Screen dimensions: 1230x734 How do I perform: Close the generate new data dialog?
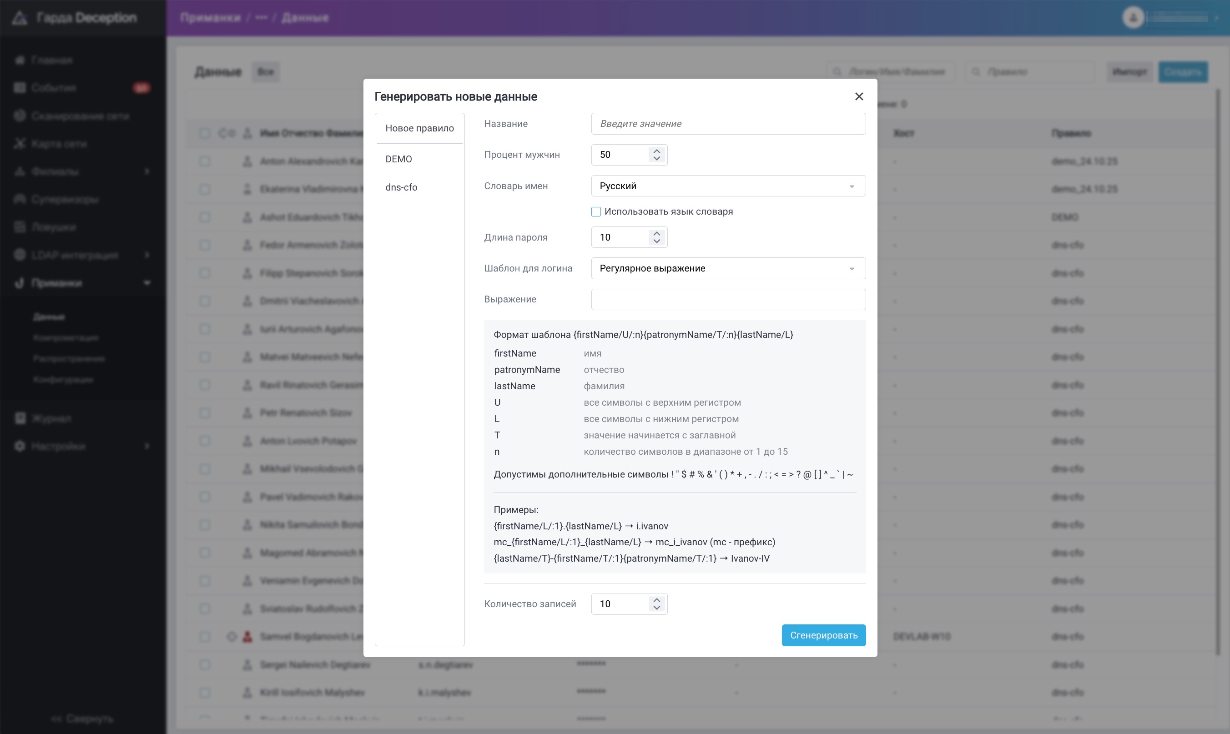(x=859, y=96)
